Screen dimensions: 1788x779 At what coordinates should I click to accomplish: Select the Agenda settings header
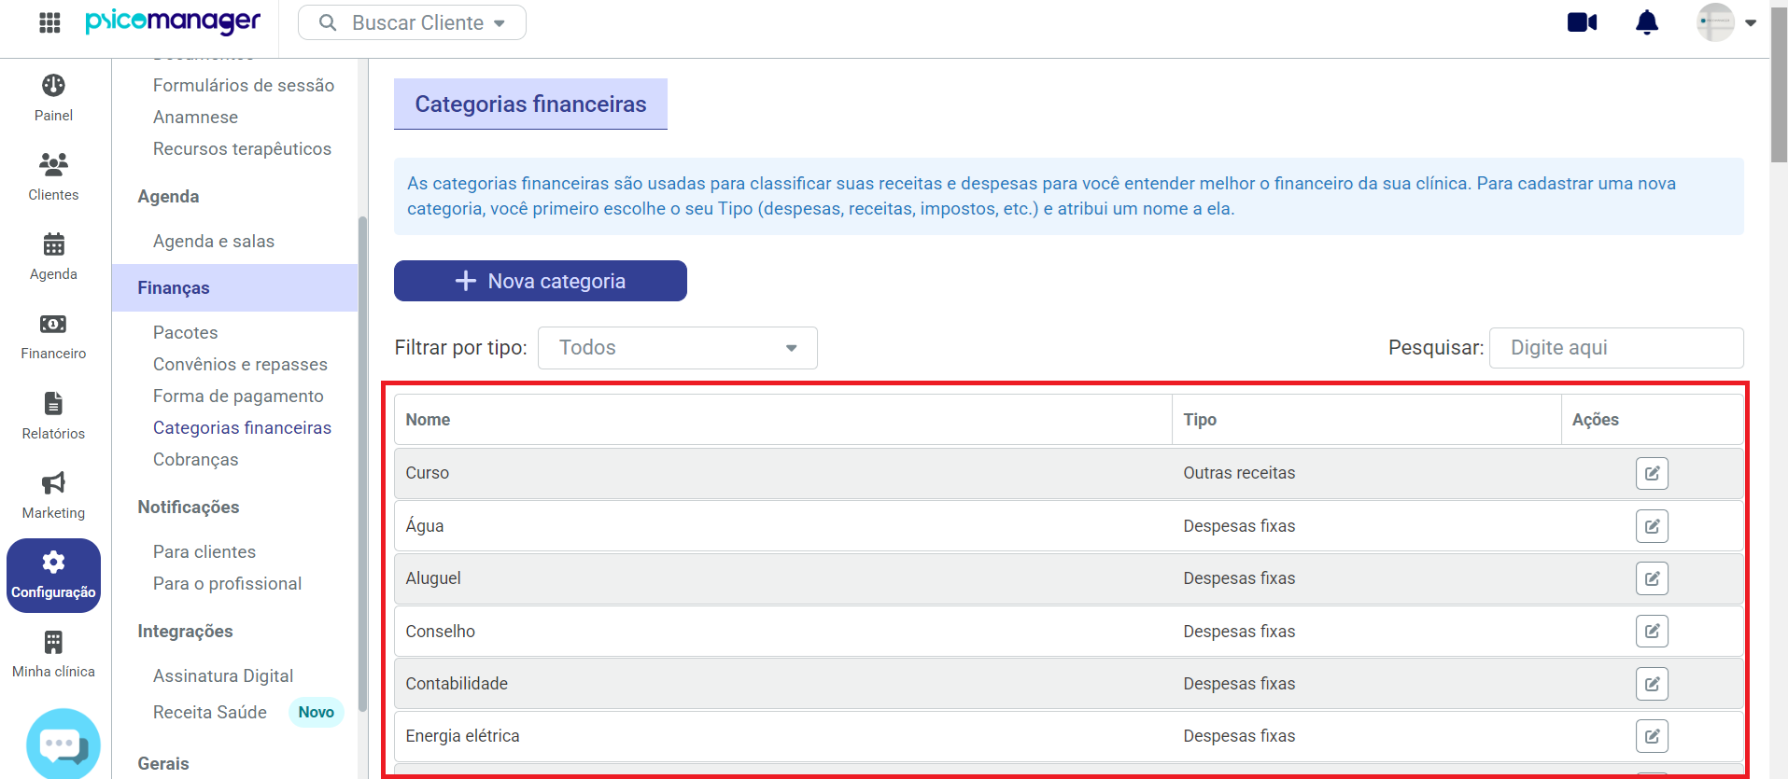coord(168,196)
